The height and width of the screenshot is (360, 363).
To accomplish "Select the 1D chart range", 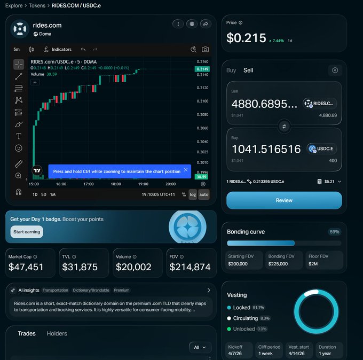I will pos(35,194).
